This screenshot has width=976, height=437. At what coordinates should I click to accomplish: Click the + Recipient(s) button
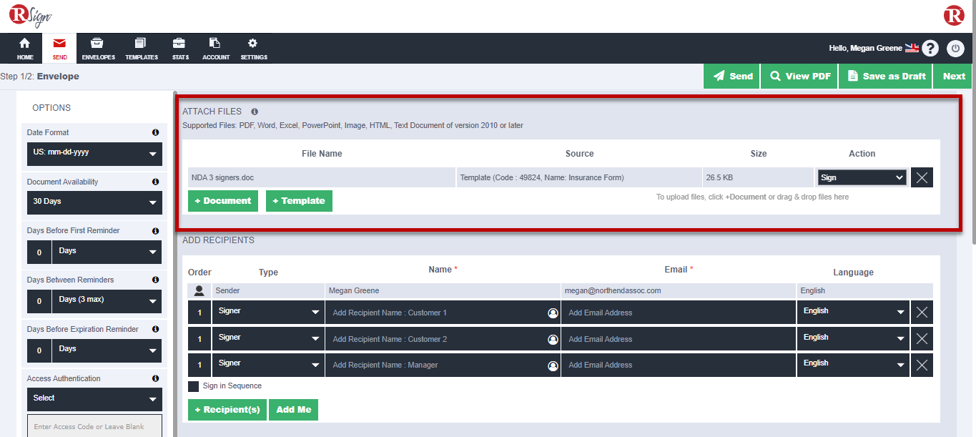coord(227,410)
